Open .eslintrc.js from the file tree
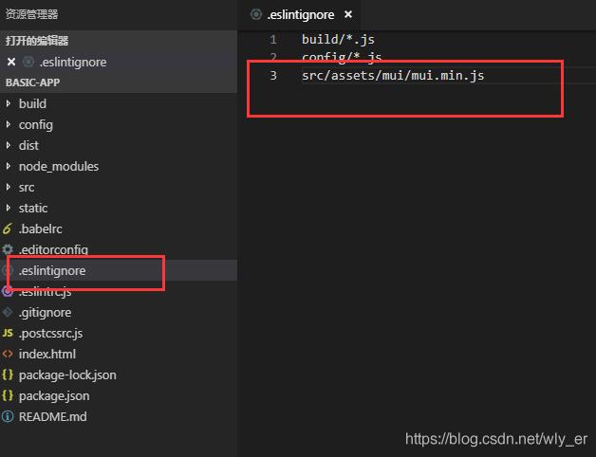596x457 pixels. tap(46, 291)
